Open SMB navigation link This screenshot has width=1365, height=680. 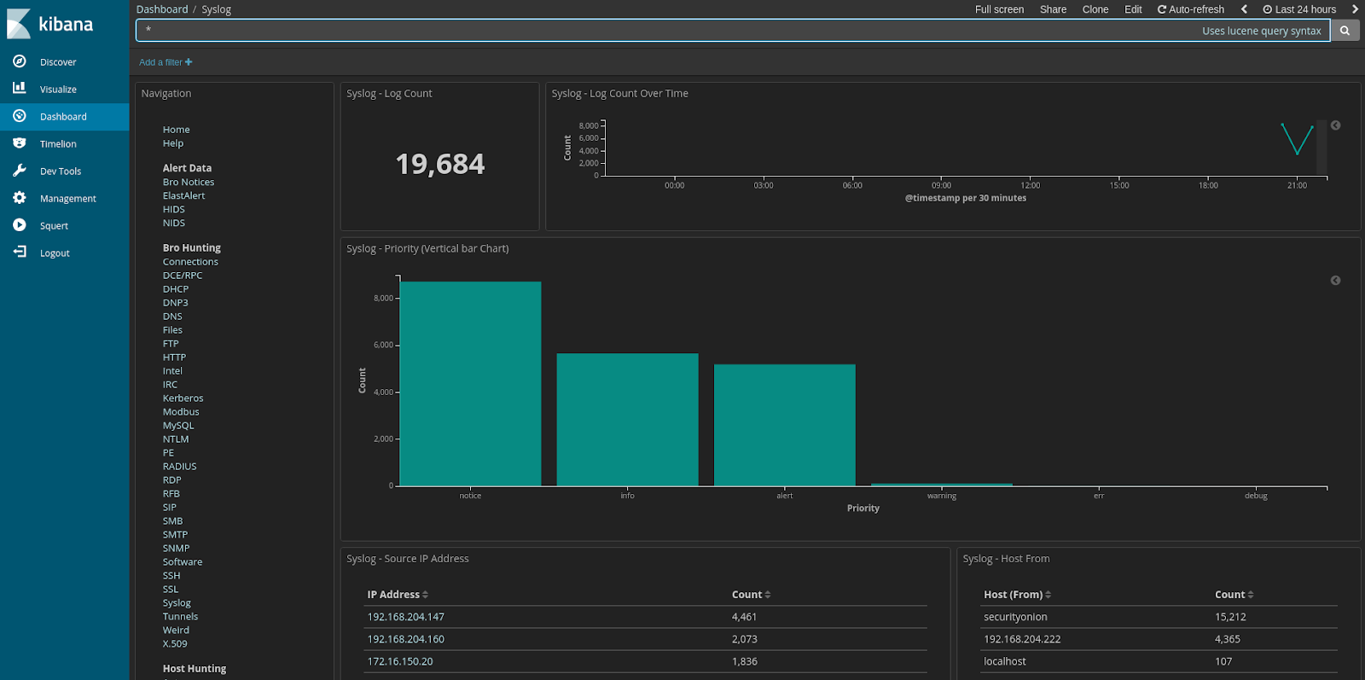tap(172, 521)
